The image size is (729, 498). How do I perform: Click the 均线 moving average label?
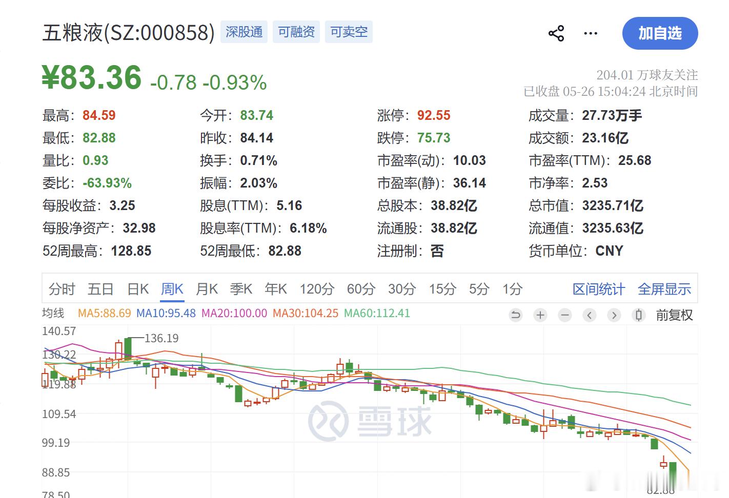tap(53, 313)
